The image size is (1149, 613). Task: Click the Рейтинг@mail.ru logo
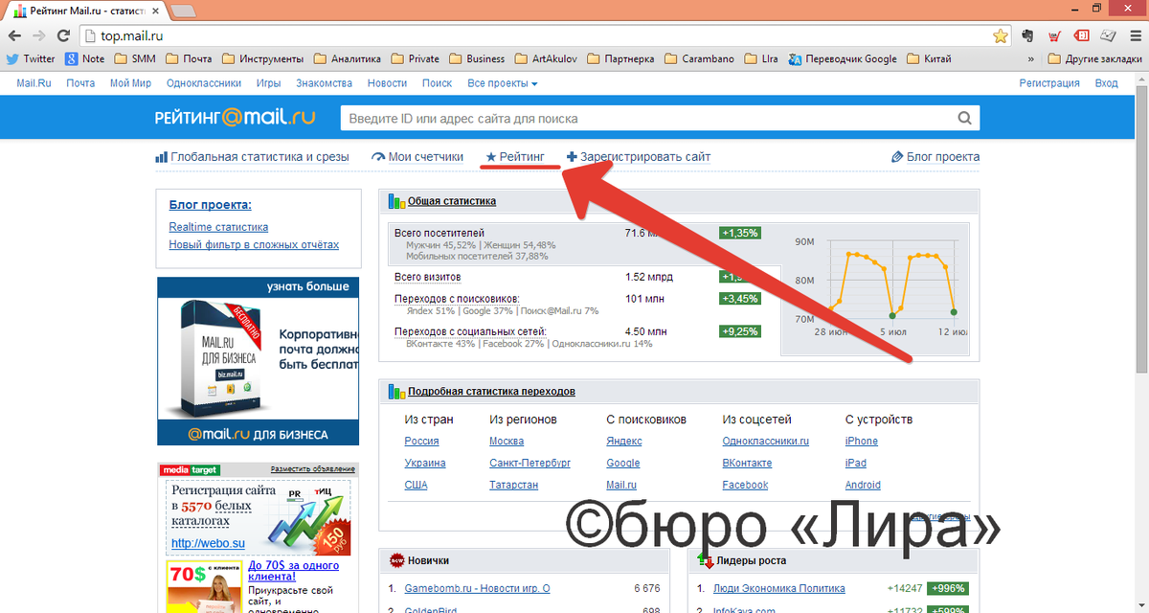(x=235, y=119)
